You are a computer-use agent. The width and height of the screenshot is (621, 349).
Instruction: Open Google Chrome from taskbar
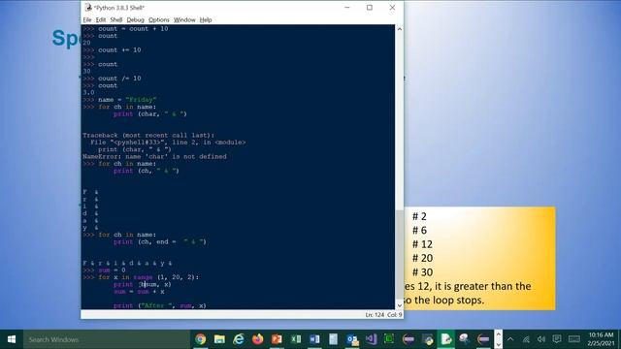[x=201, y=339]
